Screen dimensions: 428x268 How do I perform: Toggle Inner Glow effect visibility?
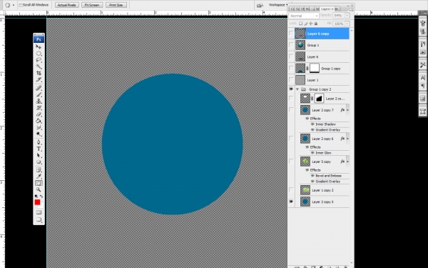pos(312,153)
